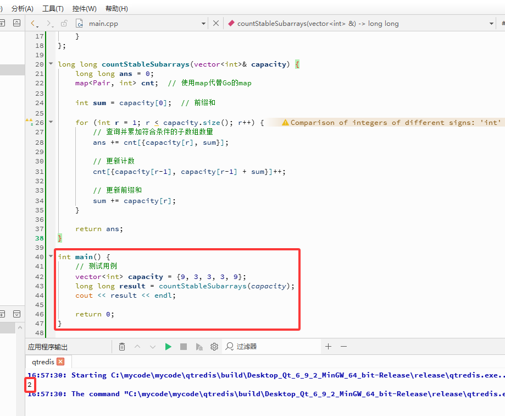Click the lock icon beside main.cpp
Image resolution: width=505 pixels, height=416 pixels.
click(x=64, y=23)
